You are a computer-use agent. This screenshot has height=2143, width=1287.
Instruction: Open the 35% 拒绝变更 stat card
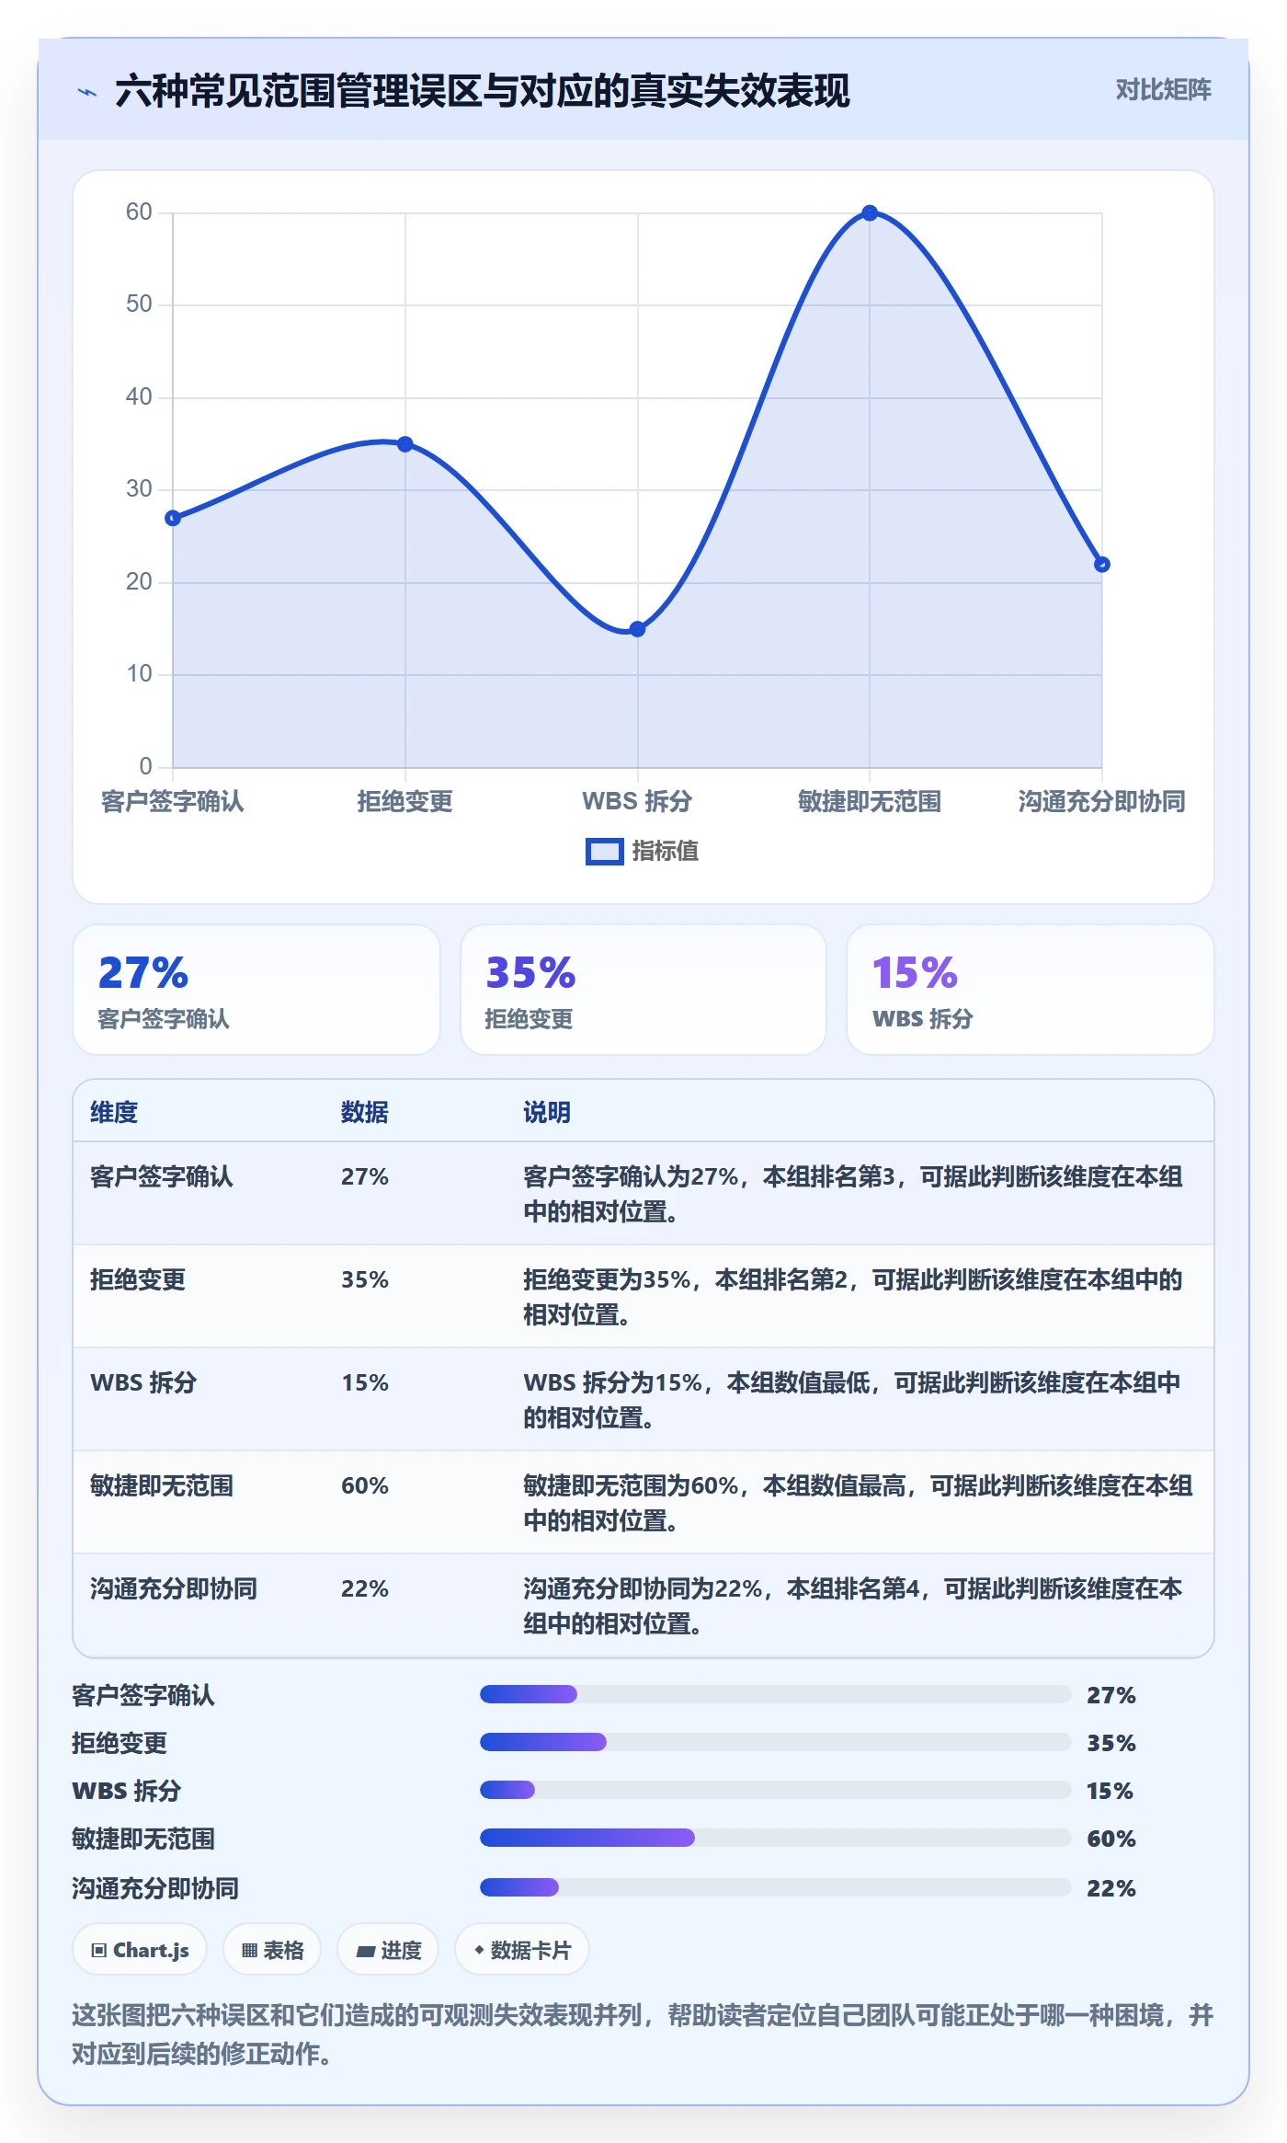pos(643,990)
